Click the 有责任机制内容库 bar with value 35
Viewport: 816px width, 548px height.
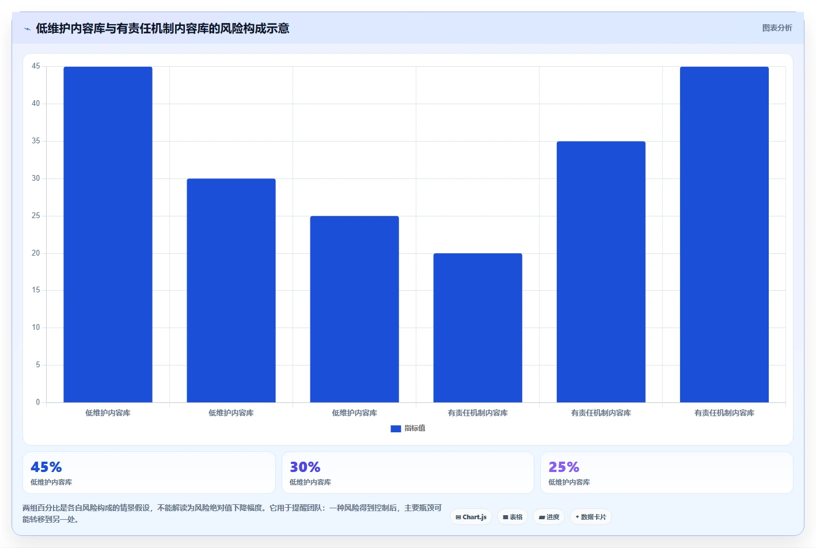click(601, 272)
